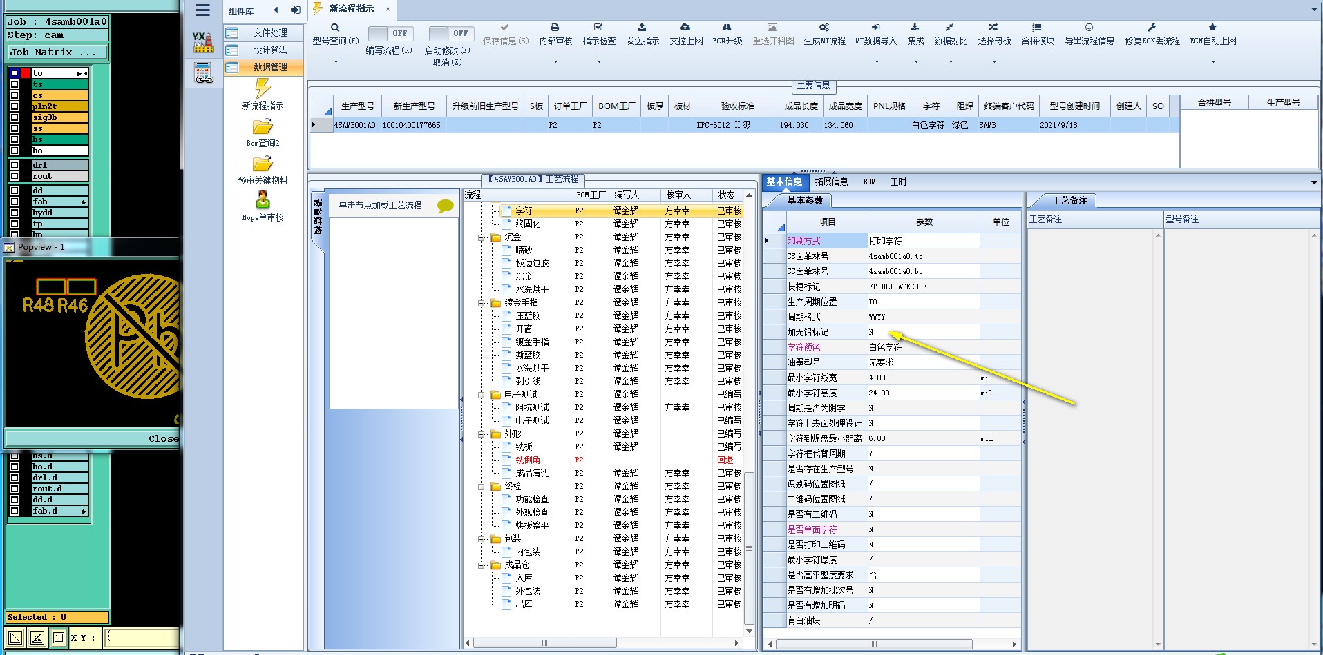The image size is (1323, 655).
Task: Click 修复ECN丢流程 wrench toolbar icon
Action: point(1152,28)
